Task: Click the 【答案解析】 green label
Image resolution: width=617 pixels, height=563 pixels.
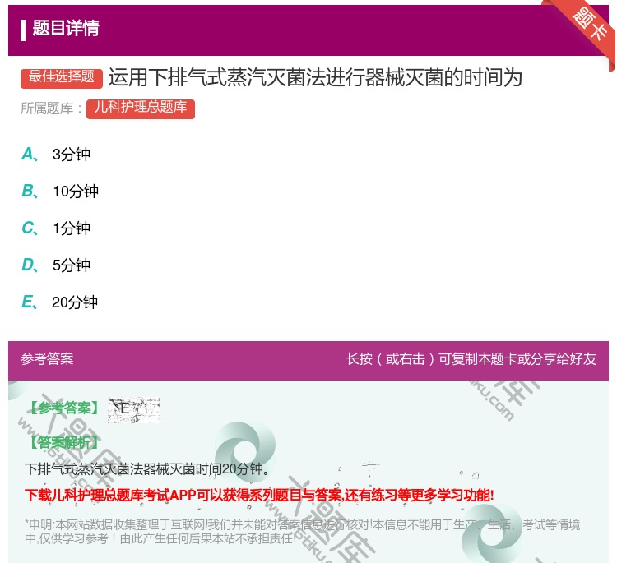Action: (64, 442)
